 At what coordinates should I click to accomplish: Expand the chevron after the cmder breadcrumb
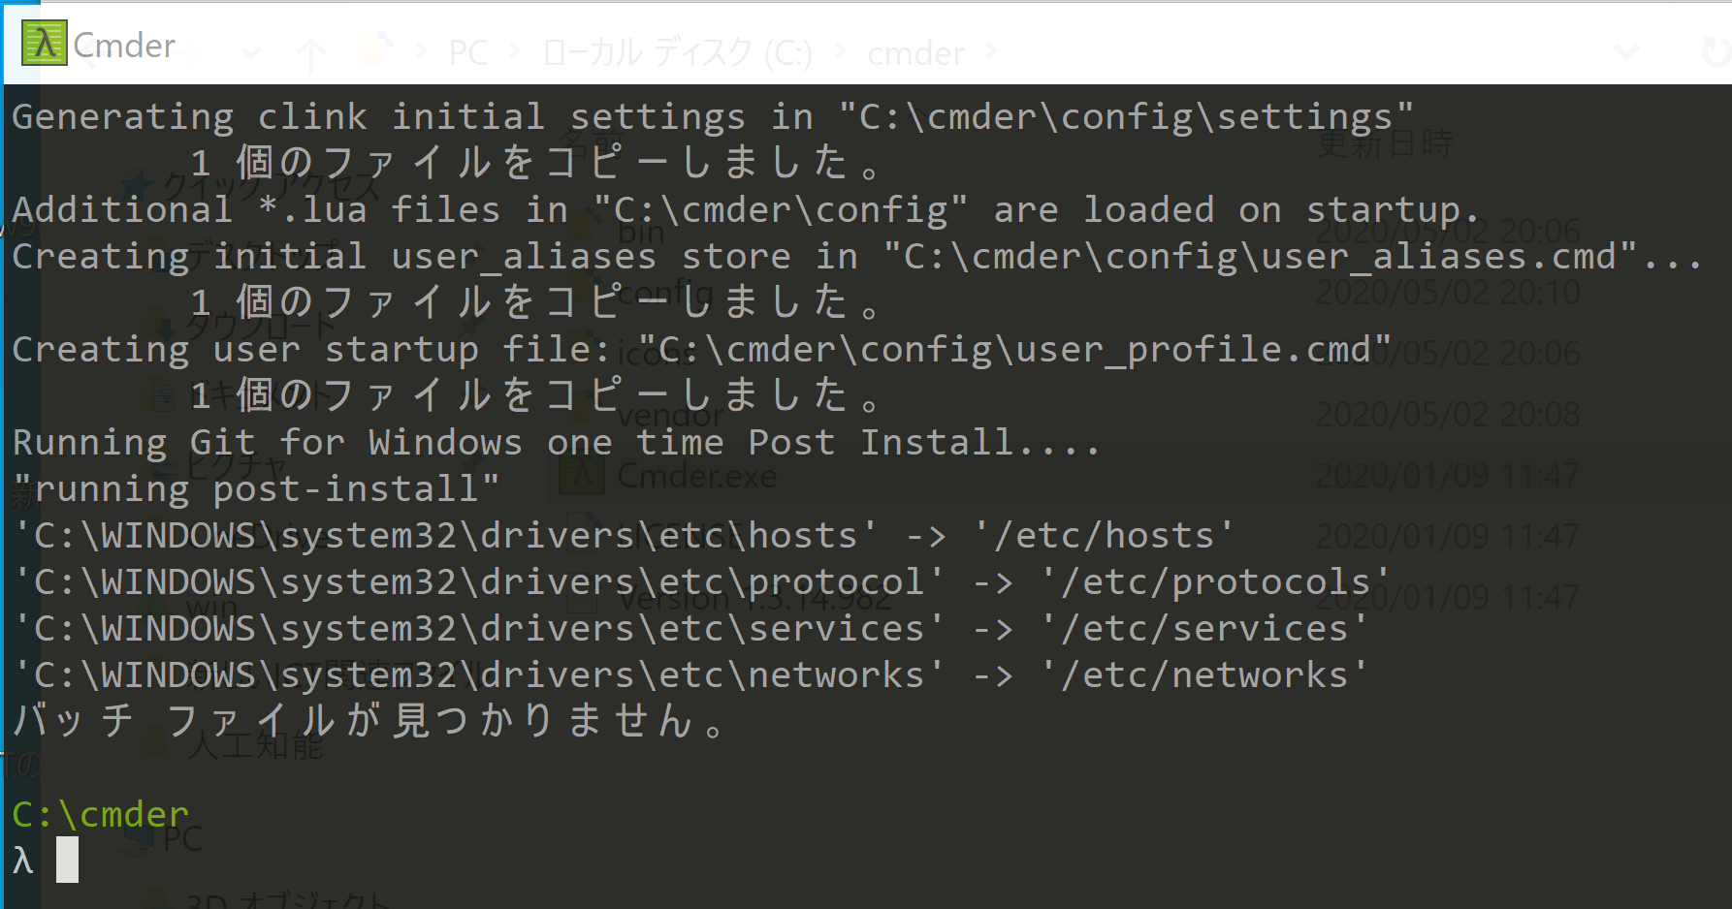[x=991, y=50]
